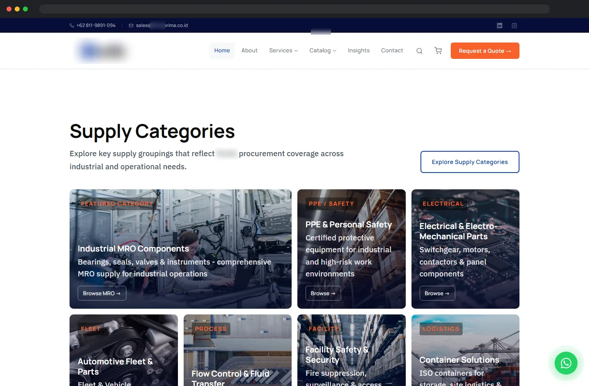The width and height of the screenshot is (589, 386).
Task: Click the blurred company logo
Action: (x=102, y=51)
